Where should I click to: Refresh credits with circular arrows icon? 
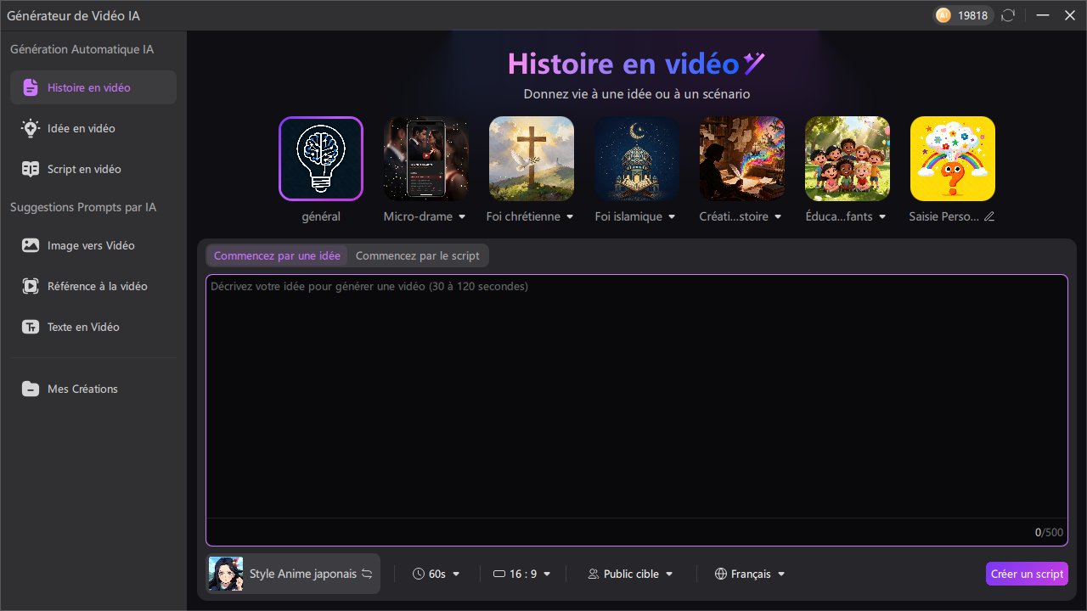tap(1008, 15)
